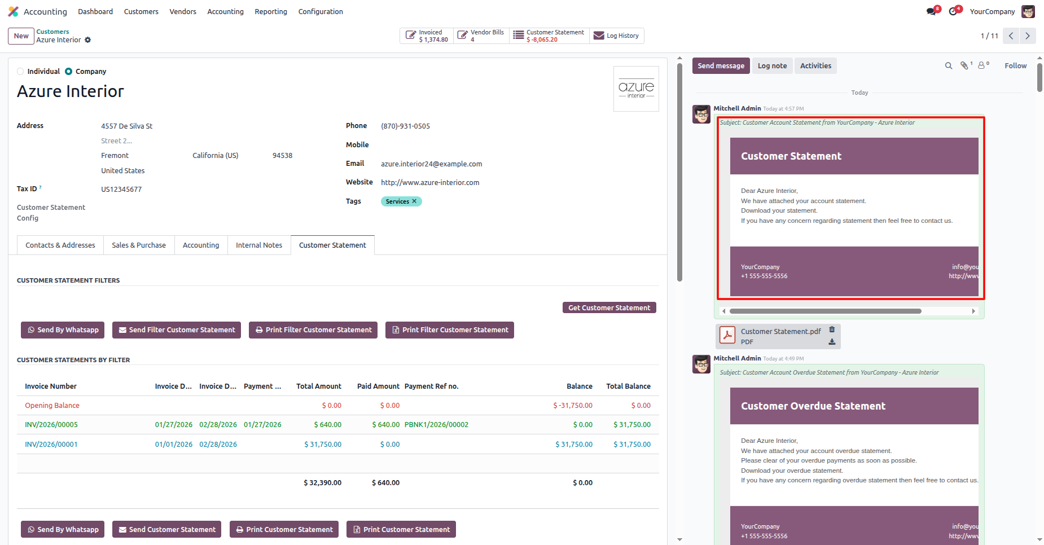Go to the next customer record
This screenshot has height=545, width=1044.
point(1028,36)
